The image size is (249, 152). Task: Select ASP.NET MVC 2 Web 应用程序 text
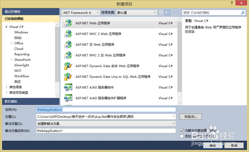pyautogui.click(x=99, y=34)
